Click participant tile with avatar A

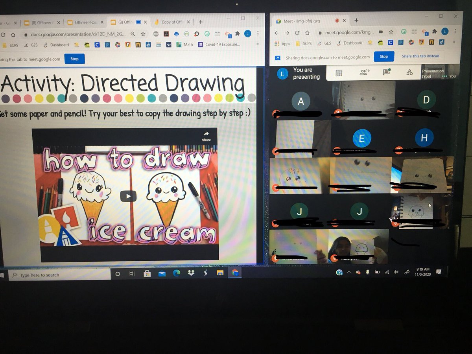coord(301,101)
